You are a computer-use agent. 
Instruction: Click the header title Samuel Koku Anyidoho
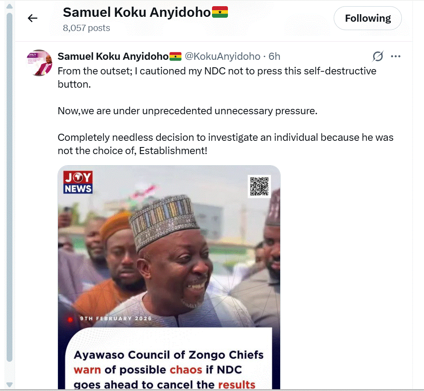pos(136,12)
